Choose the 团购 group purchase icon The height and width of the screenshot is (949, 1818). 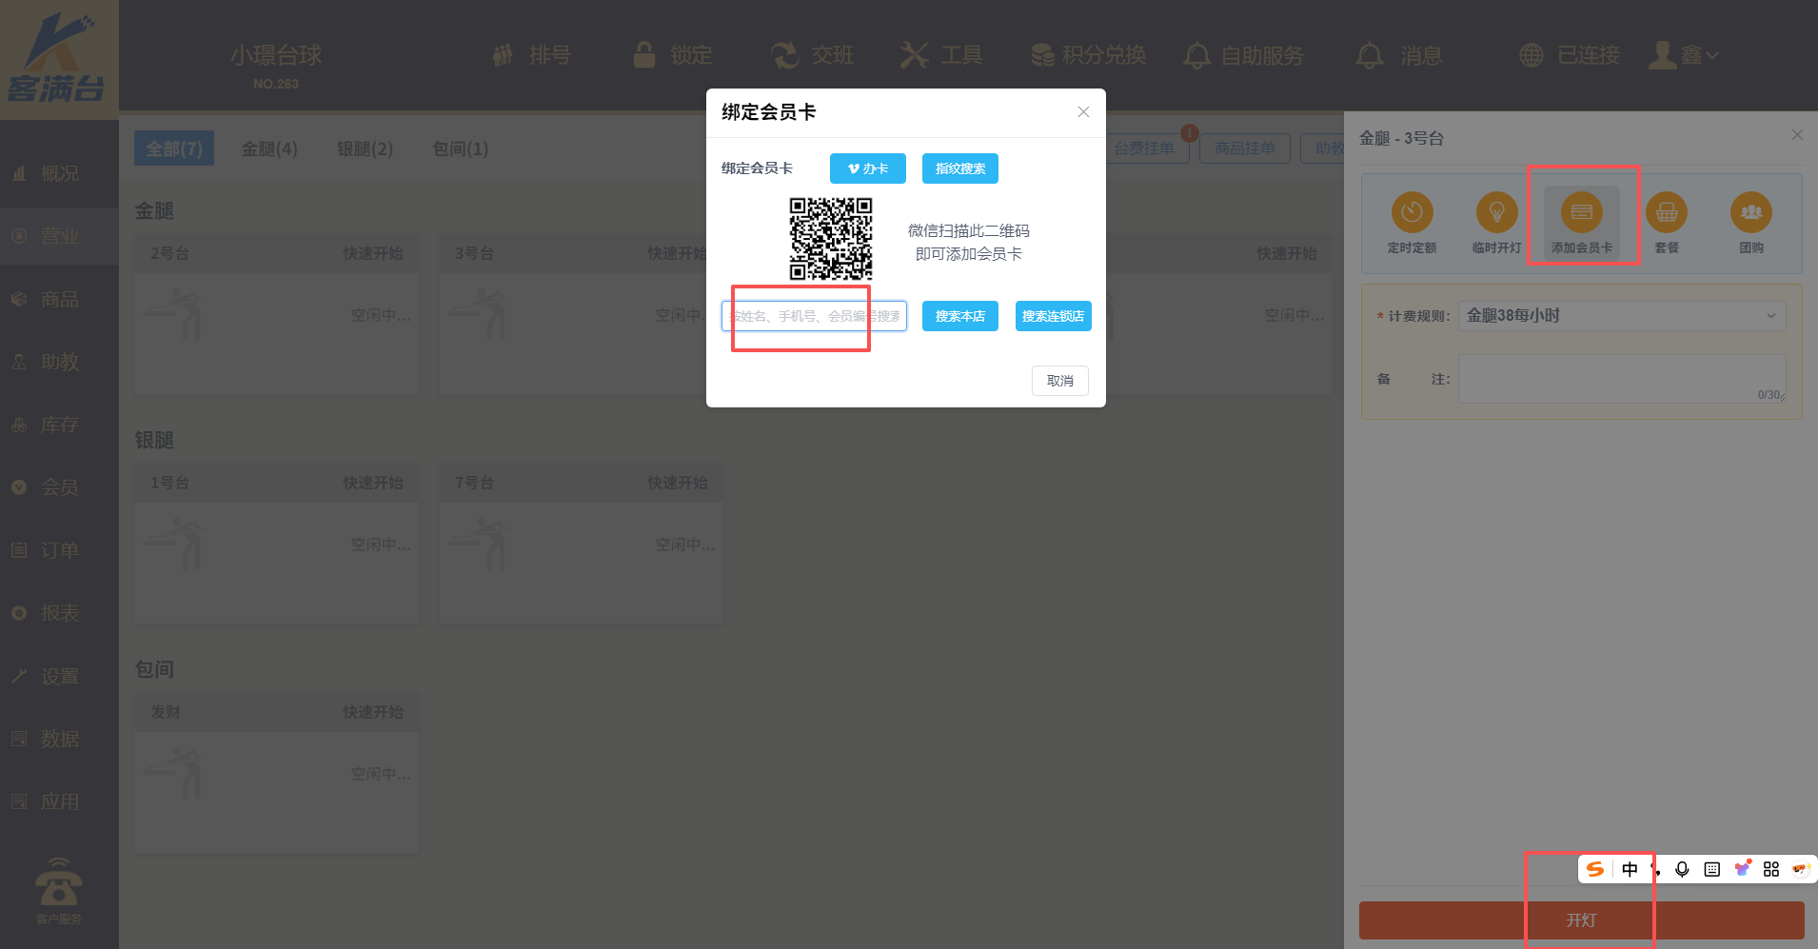(1750, 212)
